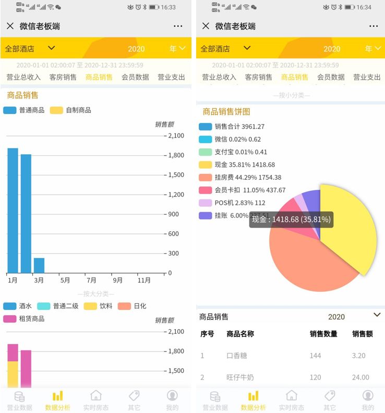Switch to 营业支出 tab on right screen

click(x=367, y=77)
